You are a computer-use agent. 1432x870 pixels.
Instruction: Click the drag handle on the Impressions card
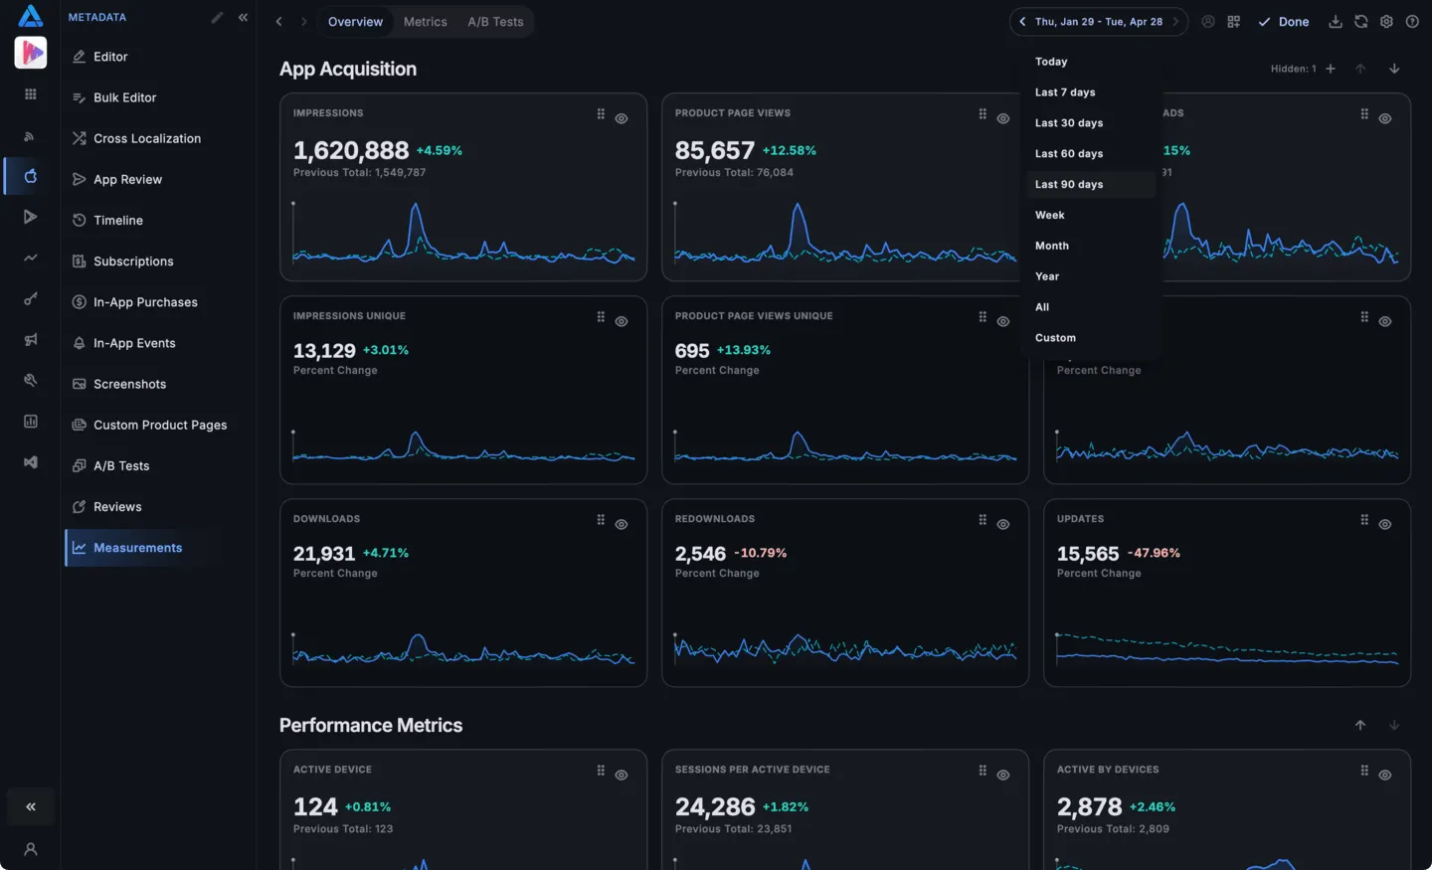coord(601,114)
